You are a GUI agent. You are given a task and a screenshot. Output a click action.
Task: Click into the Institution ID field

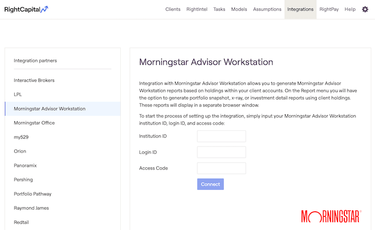click(x=221, y=136)
